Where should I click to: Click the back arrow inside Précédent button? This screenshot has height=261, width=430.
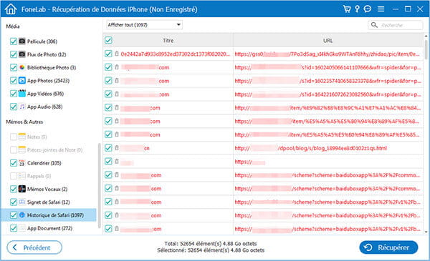tap(15, 247)
